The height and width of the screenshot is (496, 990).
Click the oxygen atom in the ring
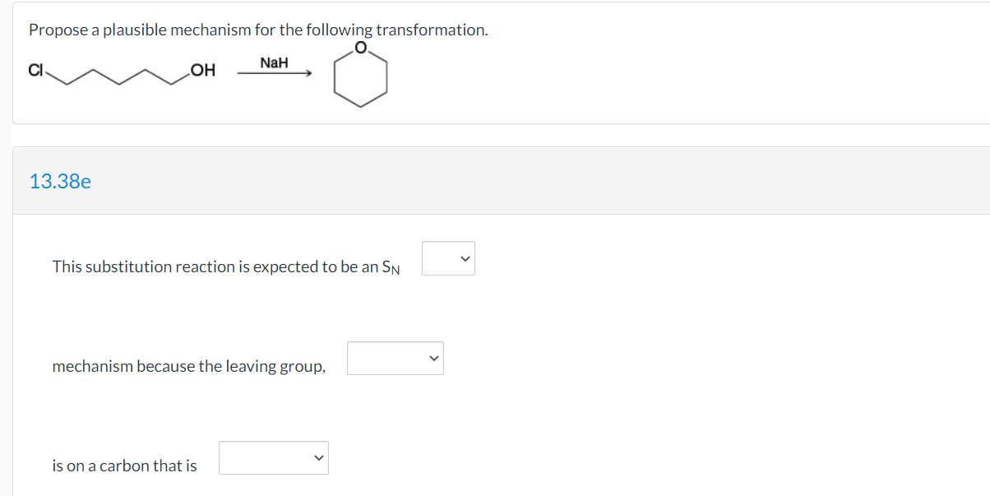click(361, 49)
